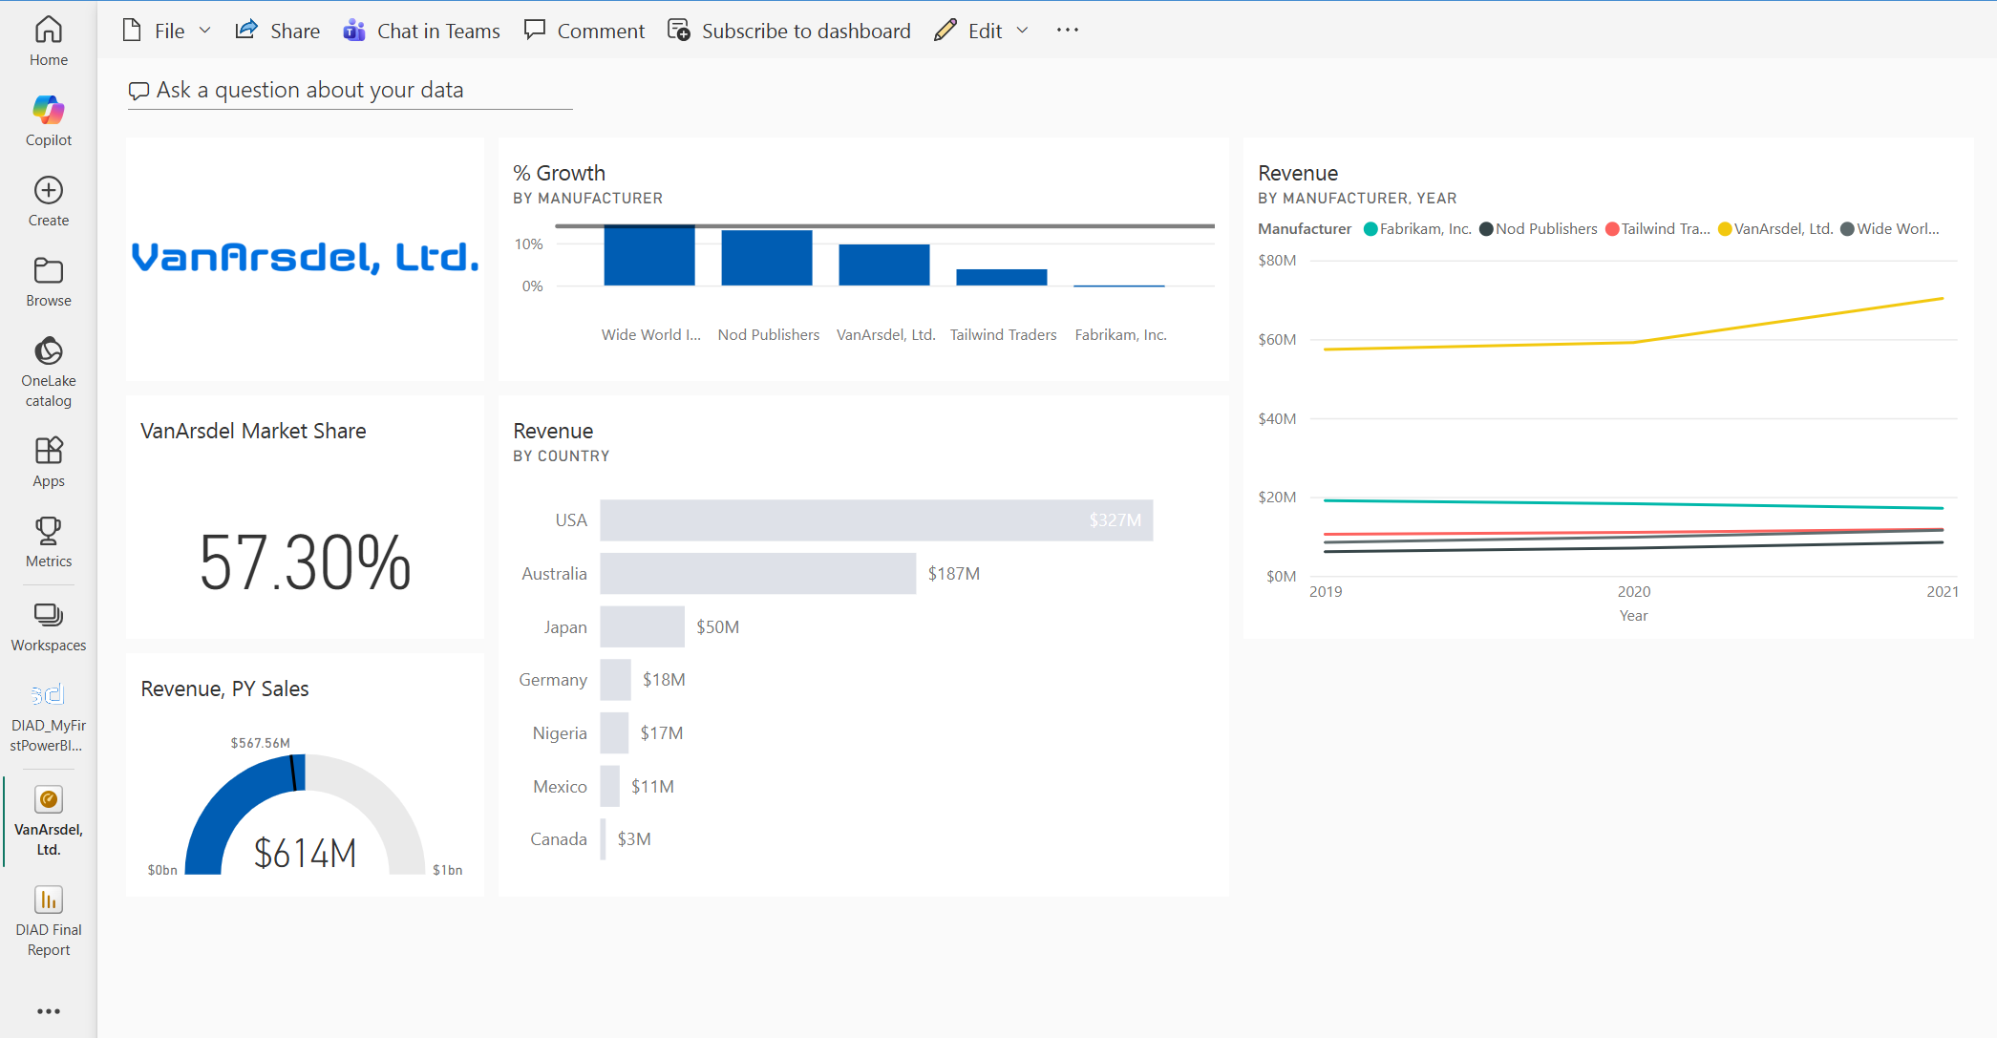
Task: Click the Ask a question input field
Action: click(349, 91)
